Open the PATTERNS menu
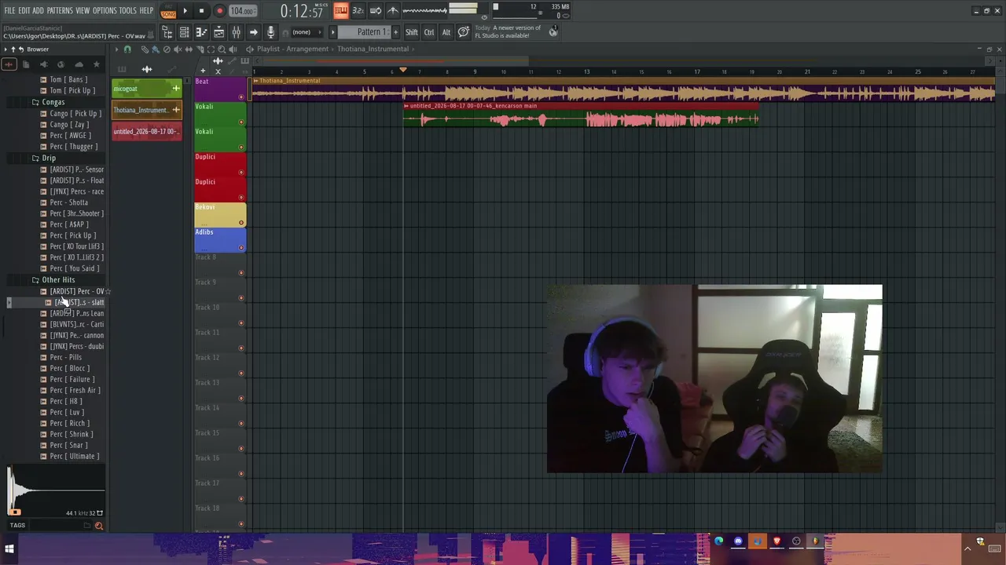The image size is (1006, 565). pos(60,10)
